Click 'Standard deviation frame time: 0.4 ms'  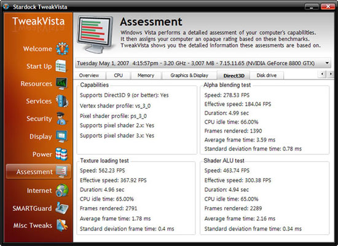pos(127,229)
